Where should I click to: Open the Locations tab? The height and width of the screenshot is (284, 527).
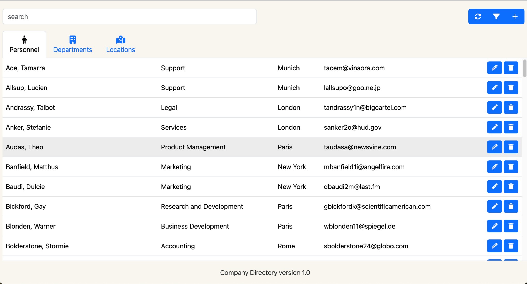[x=121, y=44]
